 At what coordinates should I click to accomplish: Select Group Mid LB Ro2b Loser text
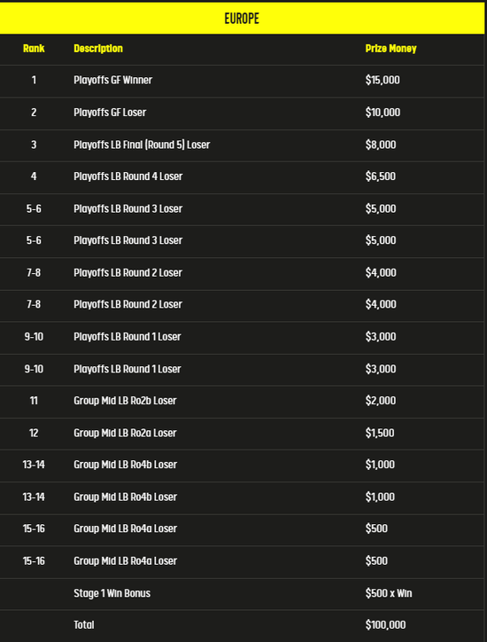125,401
